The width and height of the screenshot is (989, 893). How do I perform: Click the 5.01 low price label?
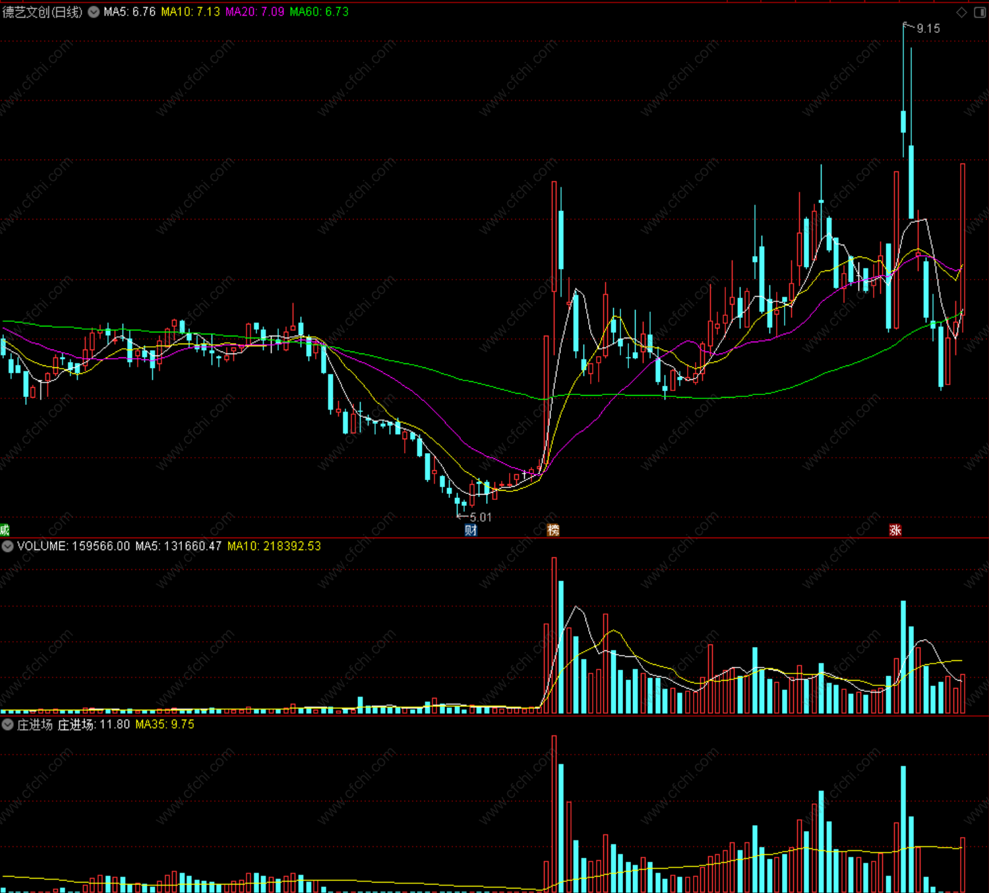481,517
